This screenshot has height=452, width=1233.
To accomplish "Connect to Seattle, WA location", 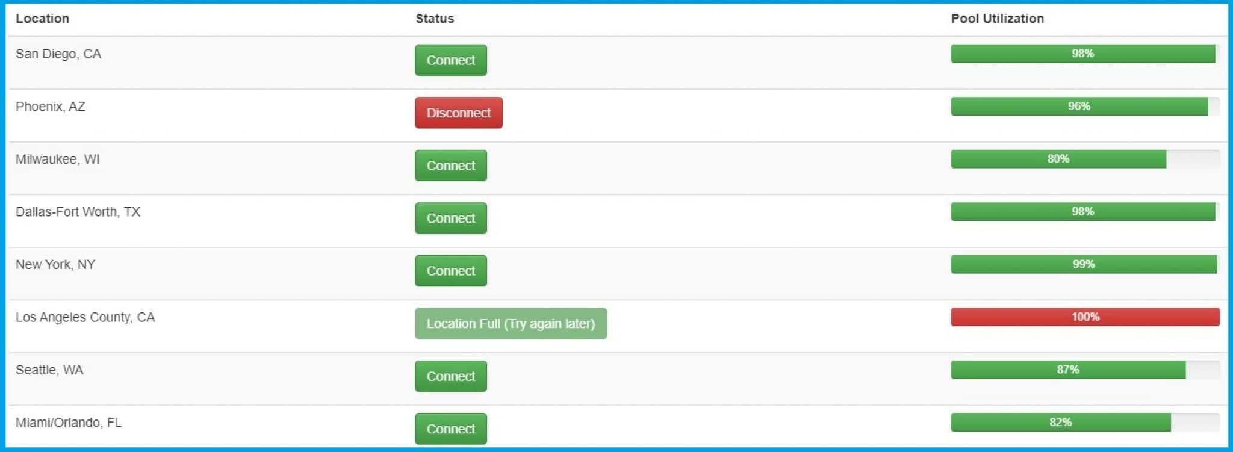I will click(x=450, y=376).
